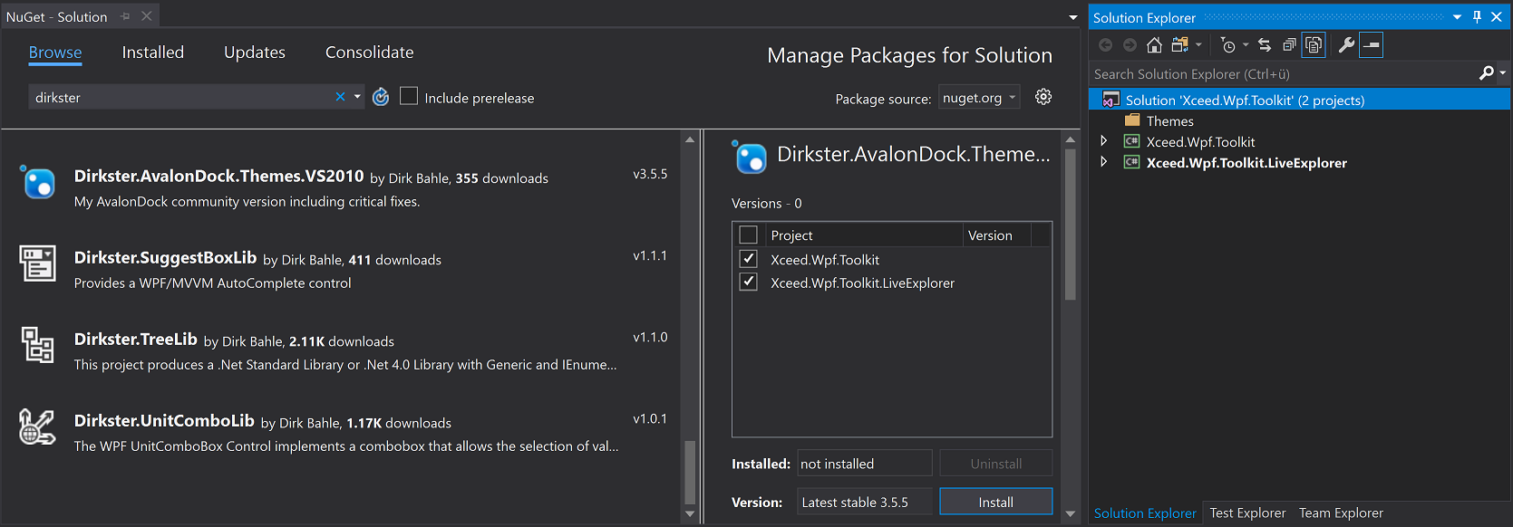Click the Uninstall button

click(x=995, y=464)
